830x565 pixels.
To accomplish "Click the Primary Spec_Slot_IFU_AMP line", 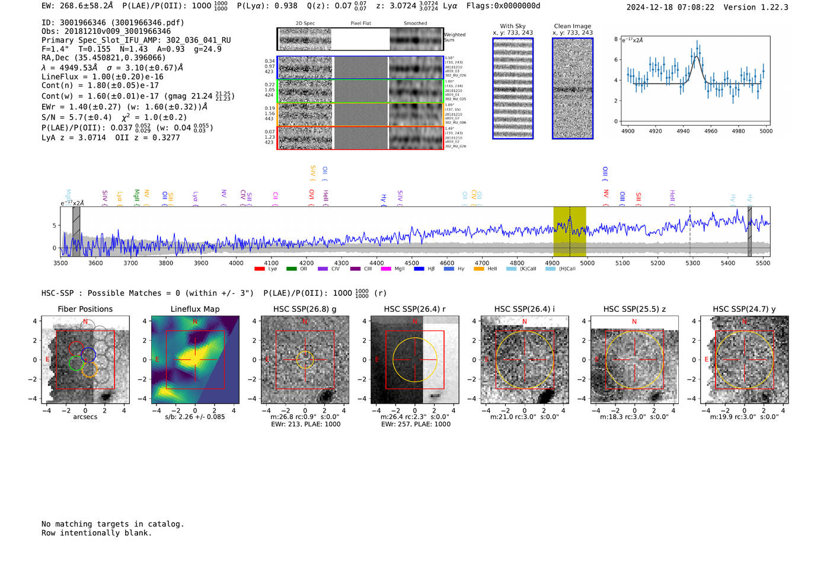I will point(136,40).
